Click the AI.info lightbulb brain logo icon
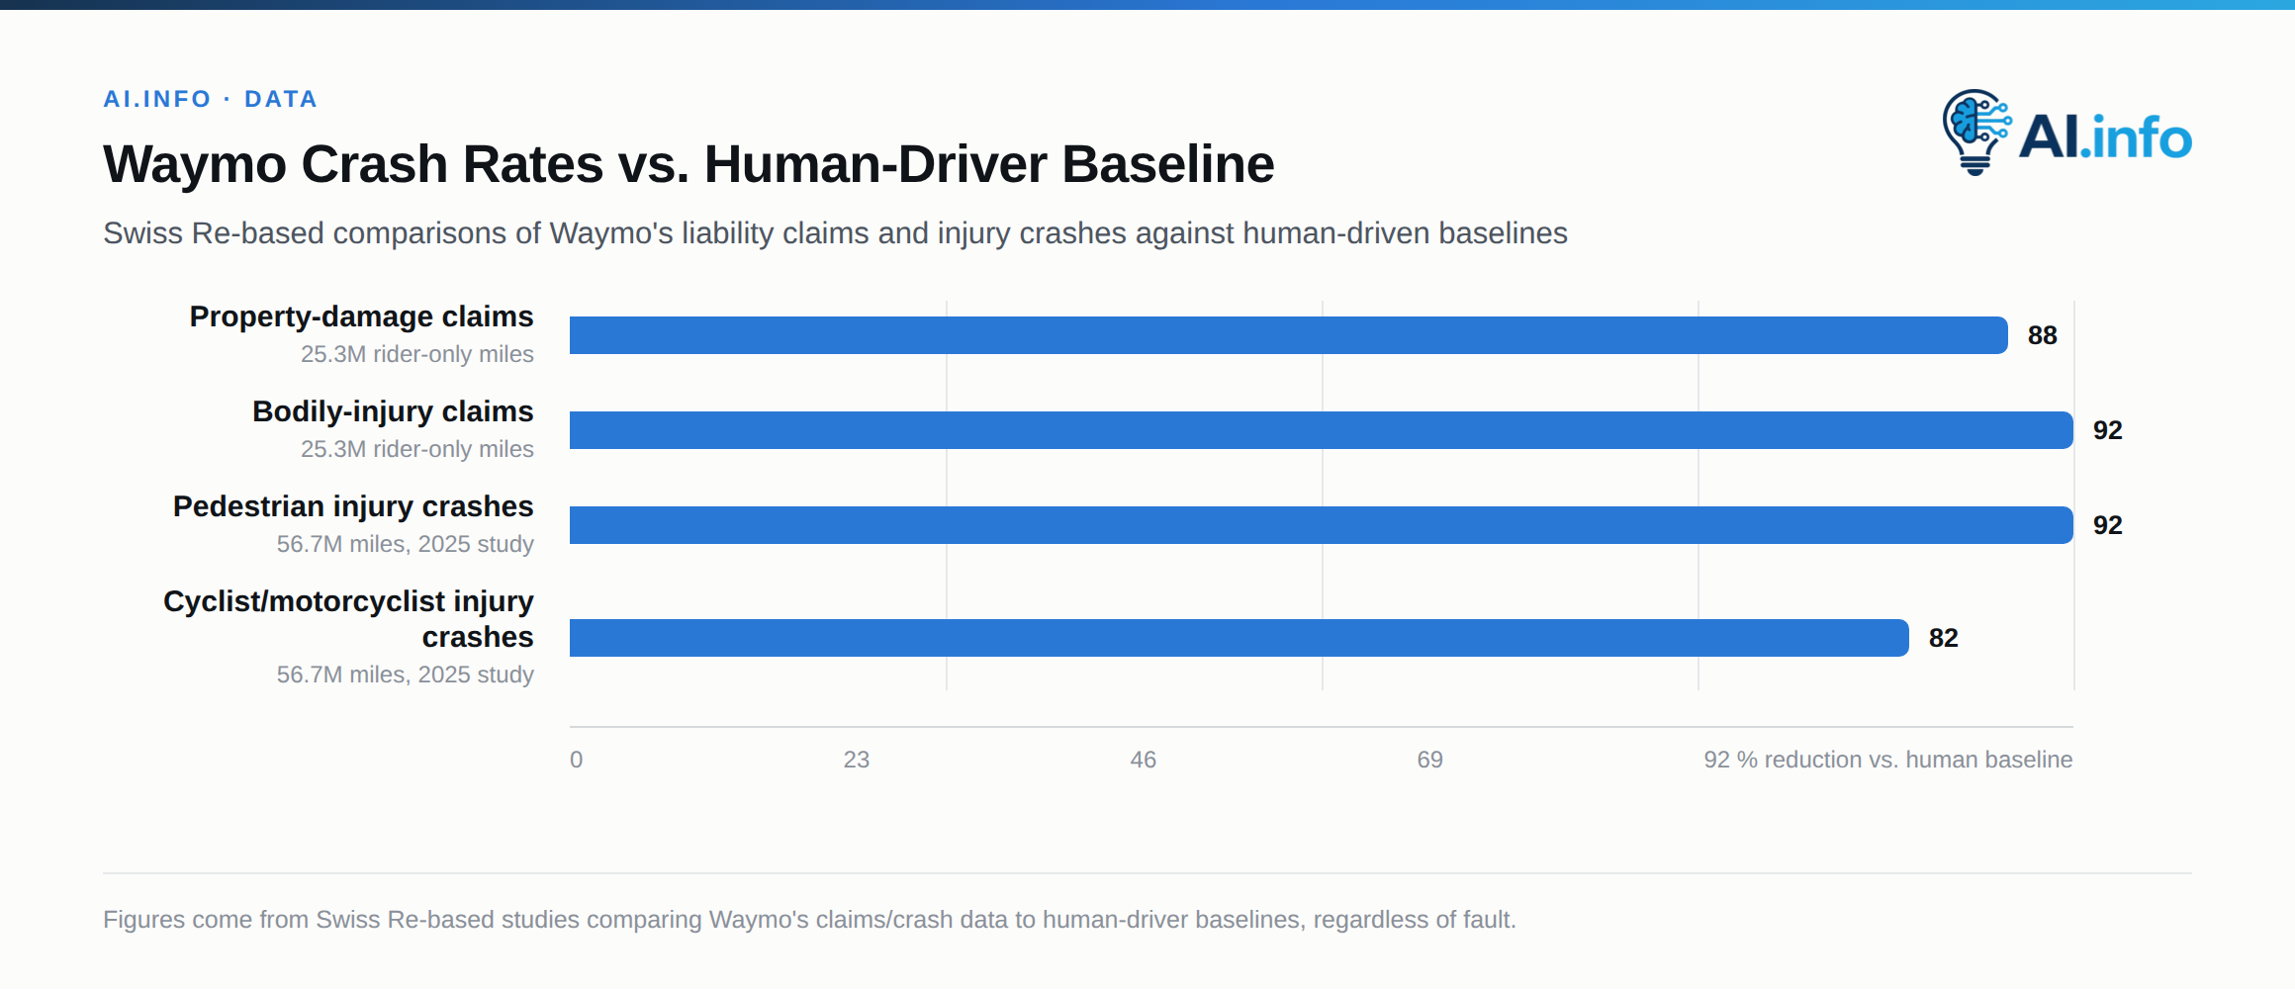The image size is (2295, 991). [x=1976, y=133]
